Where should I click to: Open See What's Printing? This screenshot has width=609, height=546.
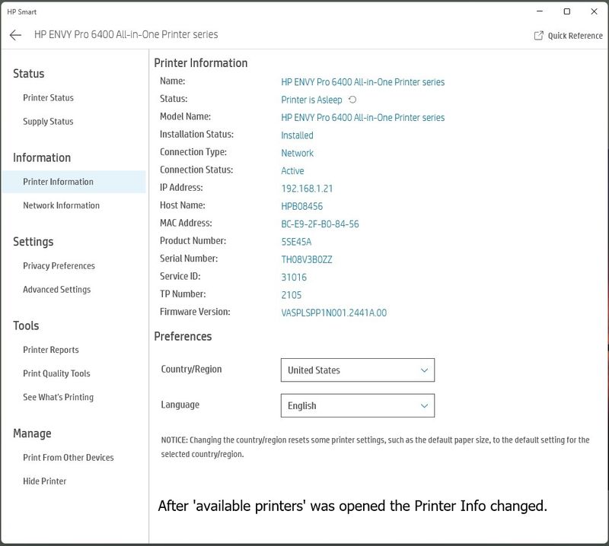click(59, 397)
